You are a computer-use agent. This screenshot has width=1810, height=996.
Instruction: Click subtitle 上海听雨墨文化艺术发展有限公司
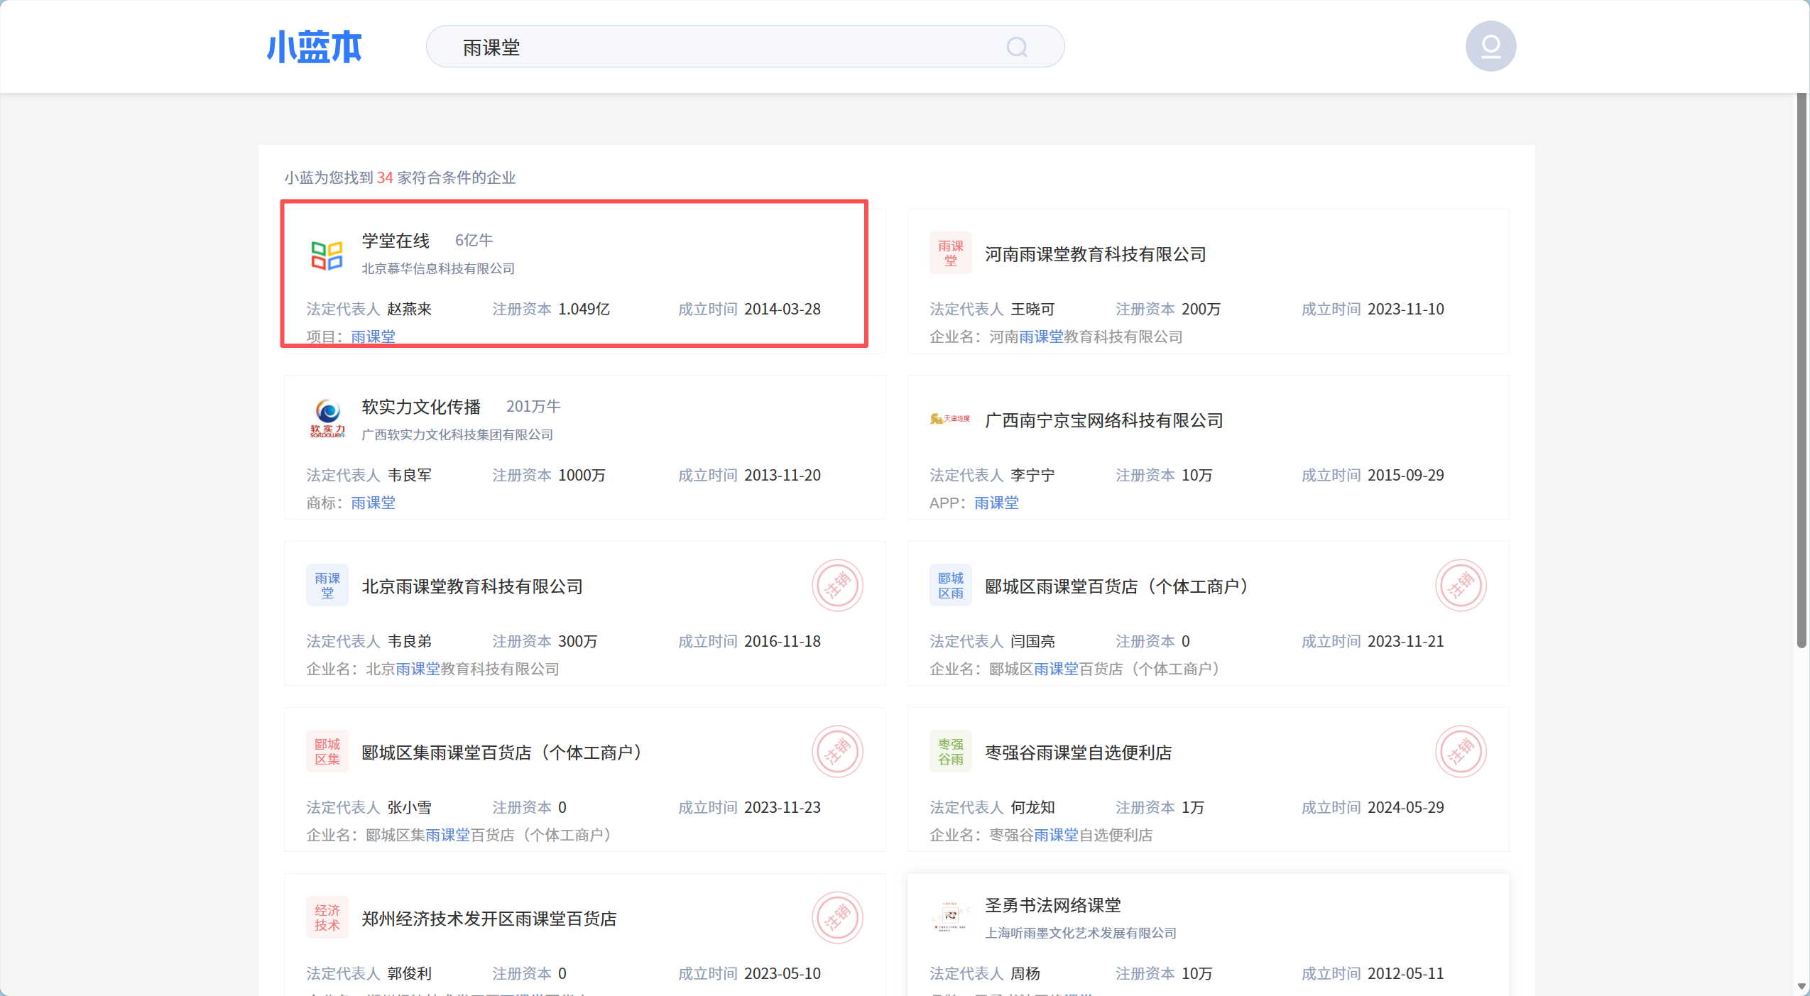coord(1081,933)
